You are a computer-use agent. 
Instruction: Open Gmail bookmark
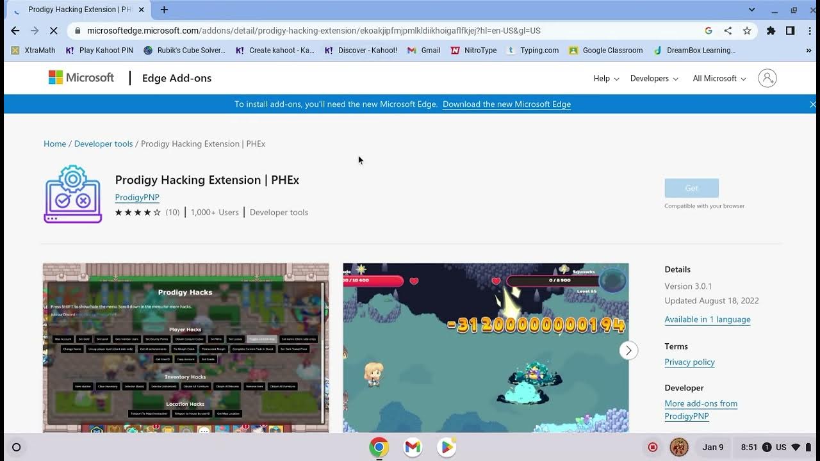pos(424,50)
